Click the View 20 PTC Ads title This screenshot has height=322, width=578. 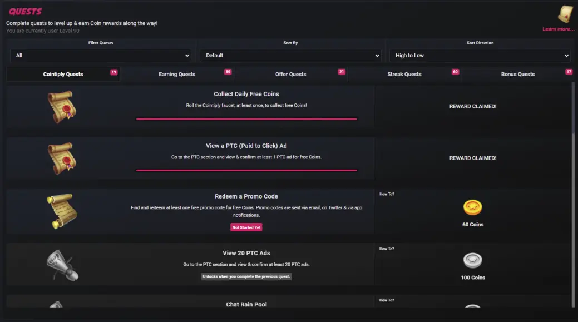pyautogui.click(x=246, y=253)
